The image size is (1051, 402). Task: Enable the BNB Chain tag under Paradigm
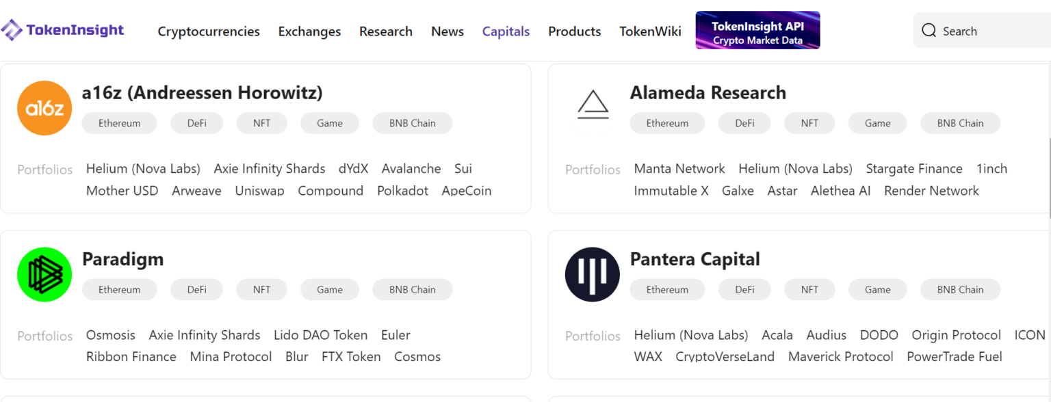coord(412,289)
